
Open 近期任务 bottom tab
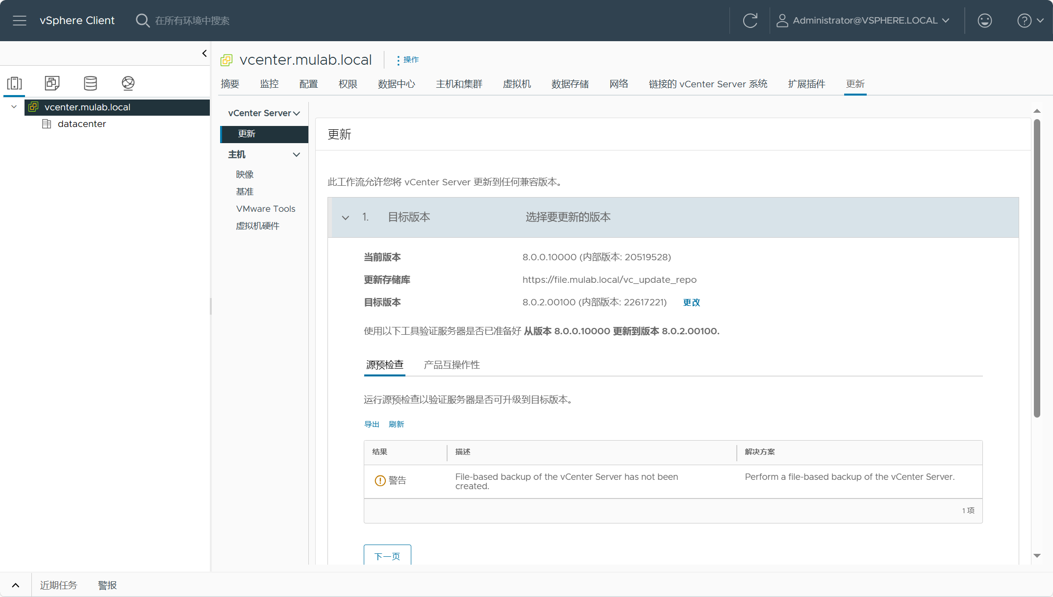pos(58,586)
